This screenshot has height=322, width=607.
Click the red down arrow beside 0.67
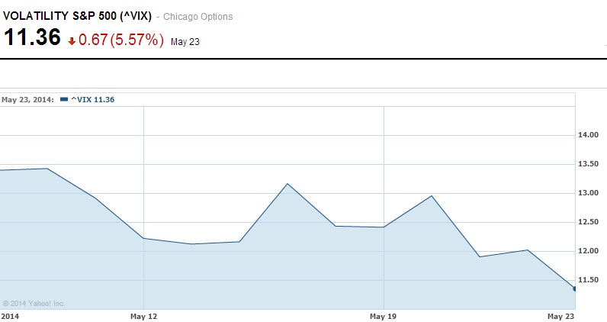72,41
